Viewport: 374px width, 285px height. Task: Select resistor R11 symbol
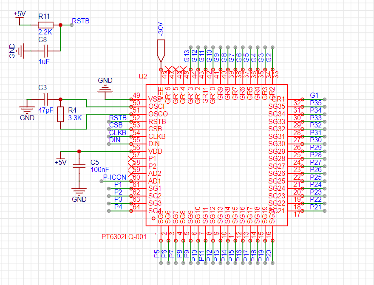(x=45, y=25)
